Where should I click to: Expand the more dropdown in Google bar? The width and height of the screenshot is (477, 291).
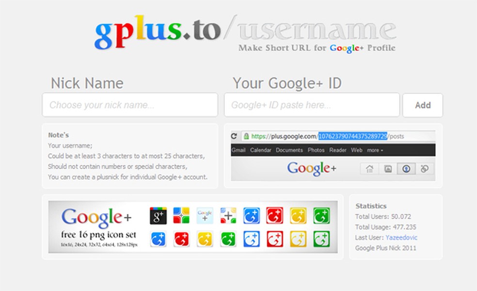[375, 150]
